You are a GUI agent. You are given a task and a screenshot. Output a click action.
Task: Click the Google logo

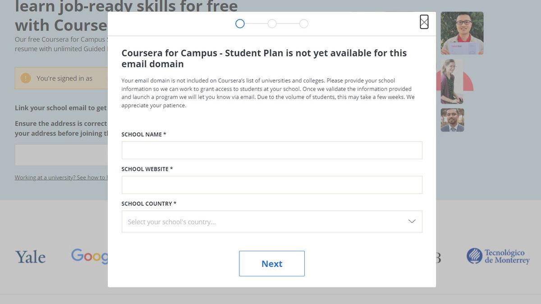(x=90, y=256)
